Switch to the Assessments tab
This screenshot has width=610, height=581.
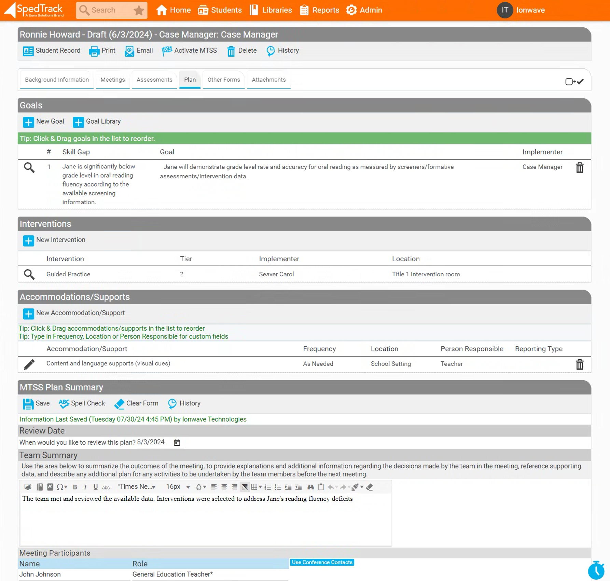pos(154,80)
